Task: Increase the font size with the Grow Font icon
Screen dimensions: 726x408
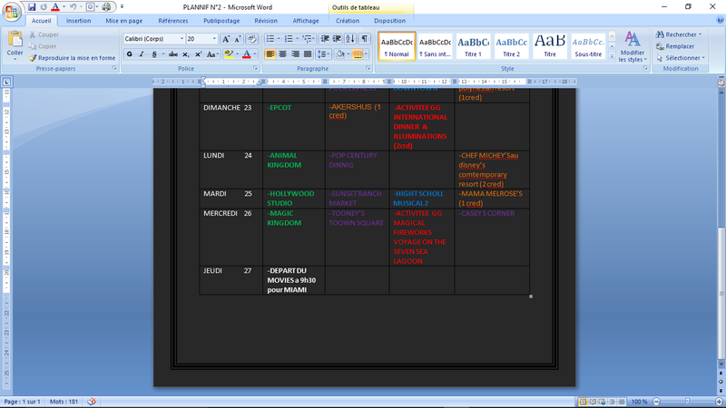Action: 226,39
